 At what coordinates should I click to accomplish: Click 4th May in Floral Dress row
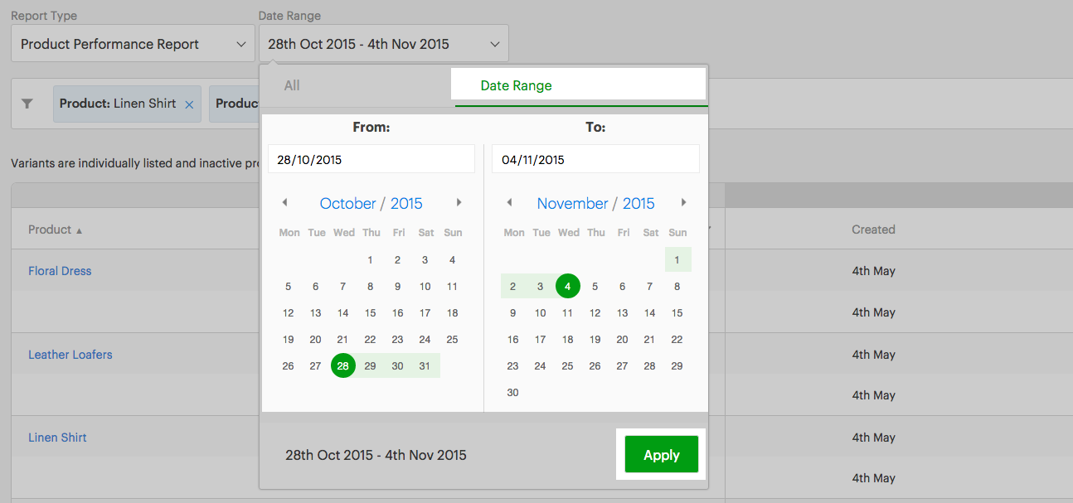coord(873,271)
